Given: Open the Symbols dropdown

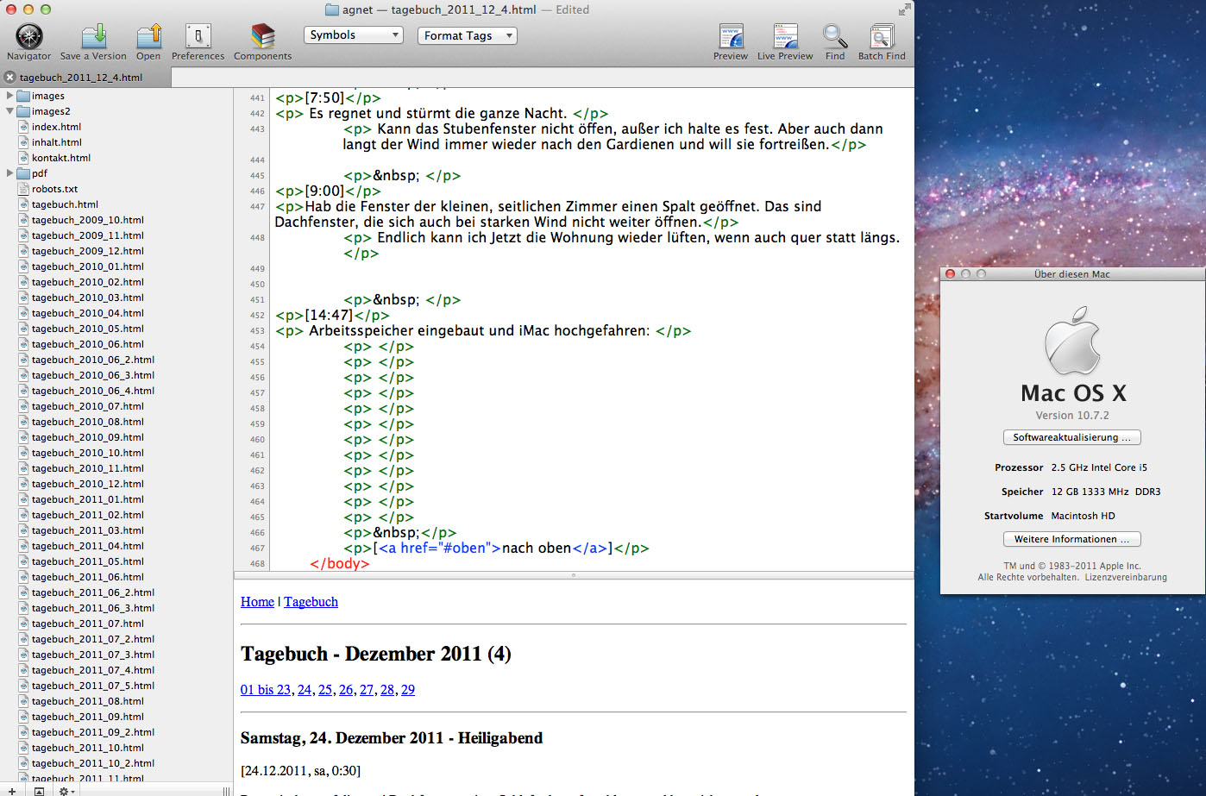Looking at the screenshot, I should pyautogui.click(x=354, y=35).
